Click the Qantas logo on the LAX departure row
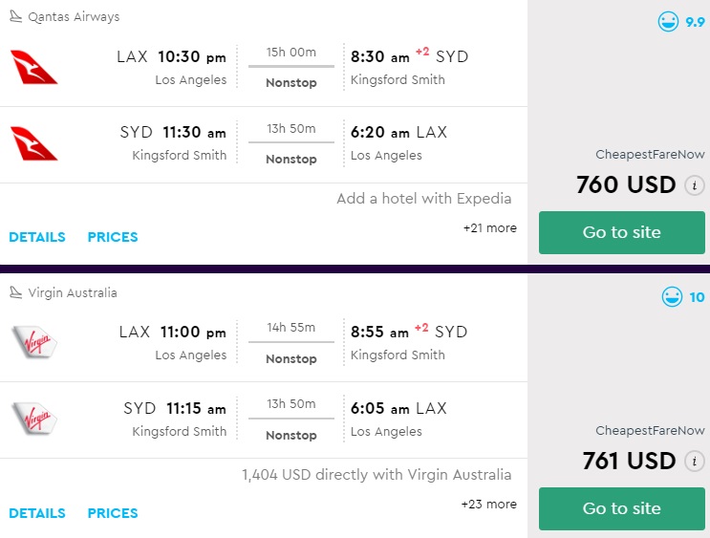This screenshot has width=710, height=538. point(34,67)
